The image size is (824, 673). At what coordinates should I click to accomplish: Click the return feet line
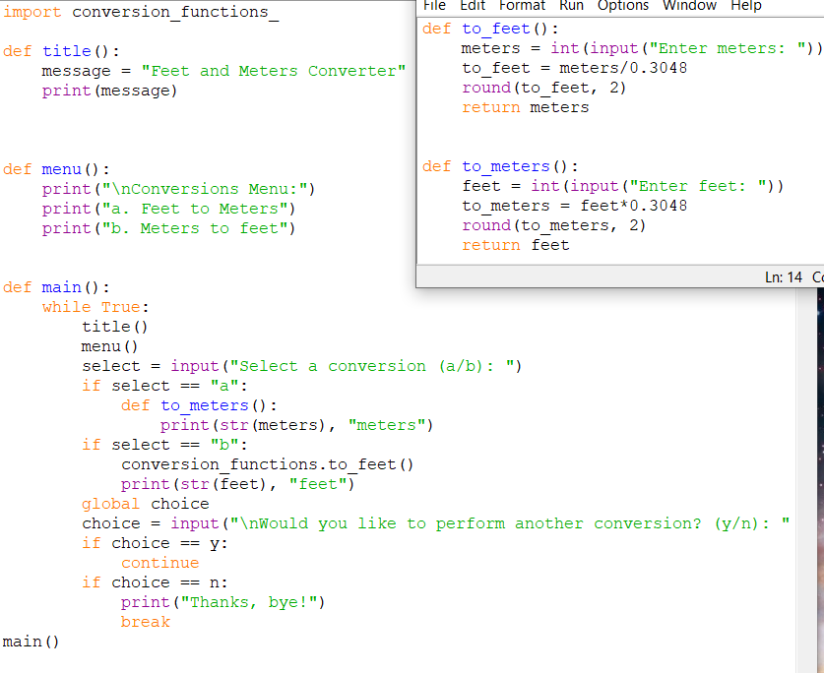coord(512,244)
